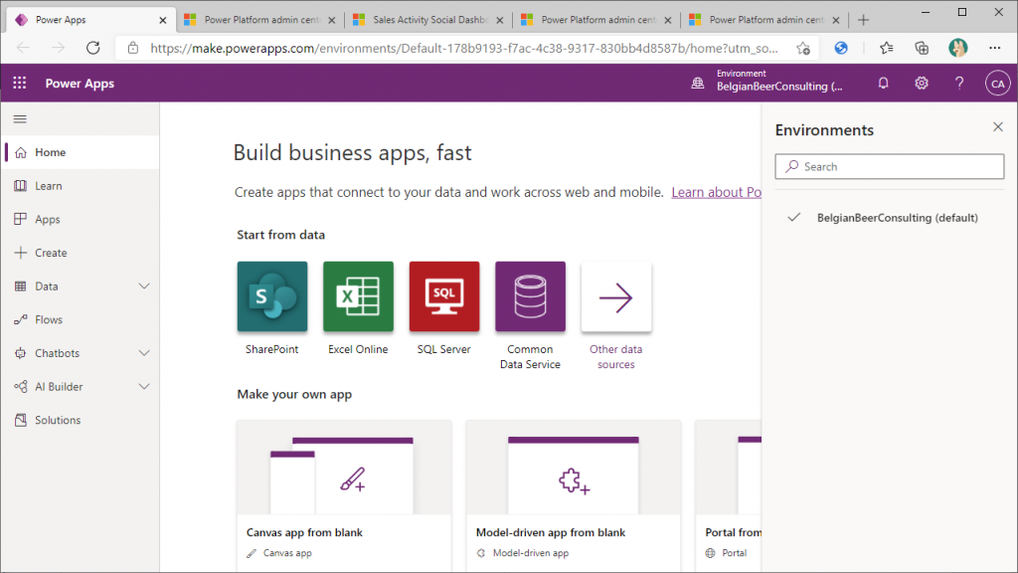The width and height of the screenshot is (1018, 573).
Task: Go back with the browser back arrow
Action: (x=24, y=48)
